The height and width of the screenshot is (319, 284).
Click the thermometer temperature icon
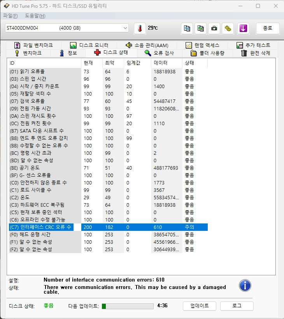140,28
